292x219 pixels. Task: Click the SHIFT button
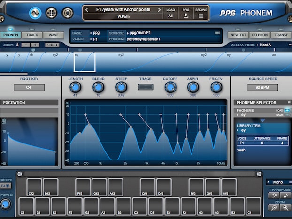click(x=52, y=45)
